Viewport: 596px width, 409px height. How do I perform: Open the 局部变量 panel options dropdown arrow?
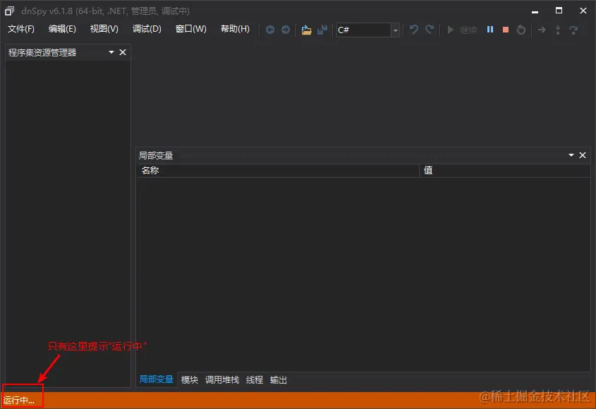(571, 155)
